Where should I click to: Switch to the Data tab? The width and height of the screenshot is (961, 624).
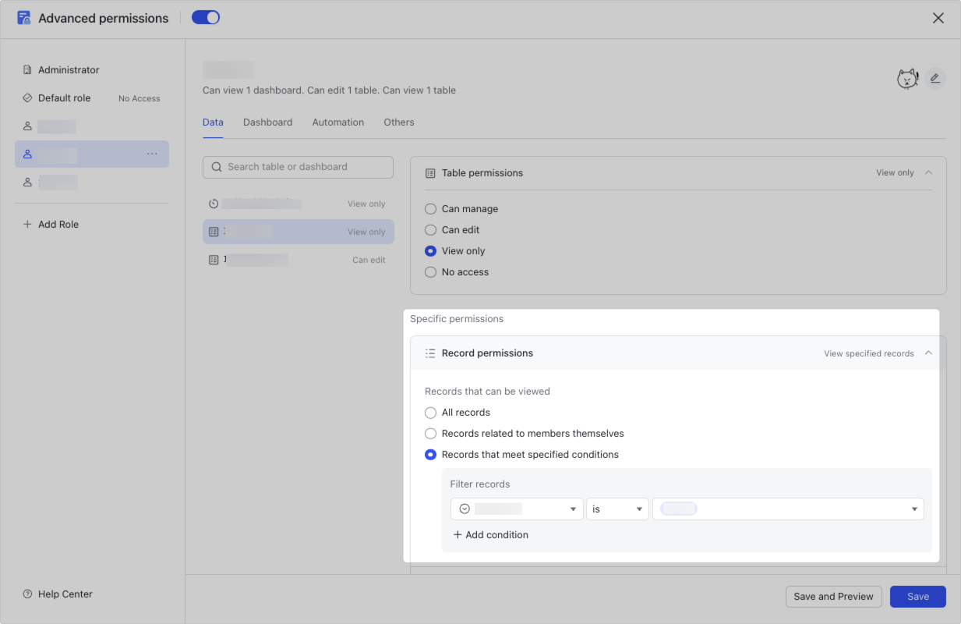point(213,122)
